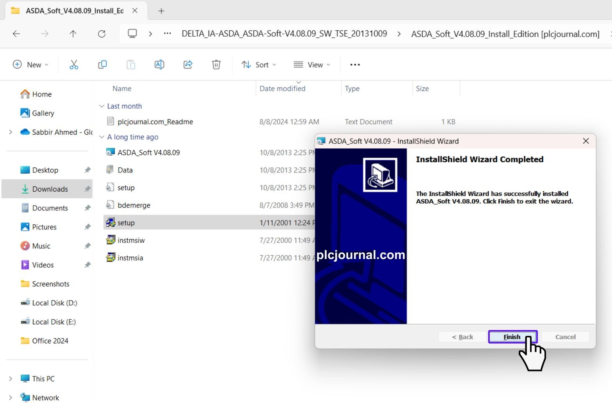The width and height of the screenshot is (612, 403).
Task: Show hidden breadcrumb path ellipsis
Action: point(167,34)
